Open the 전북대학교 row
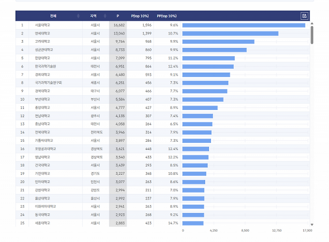Screen dimensions: 329x242 (42, 132)
